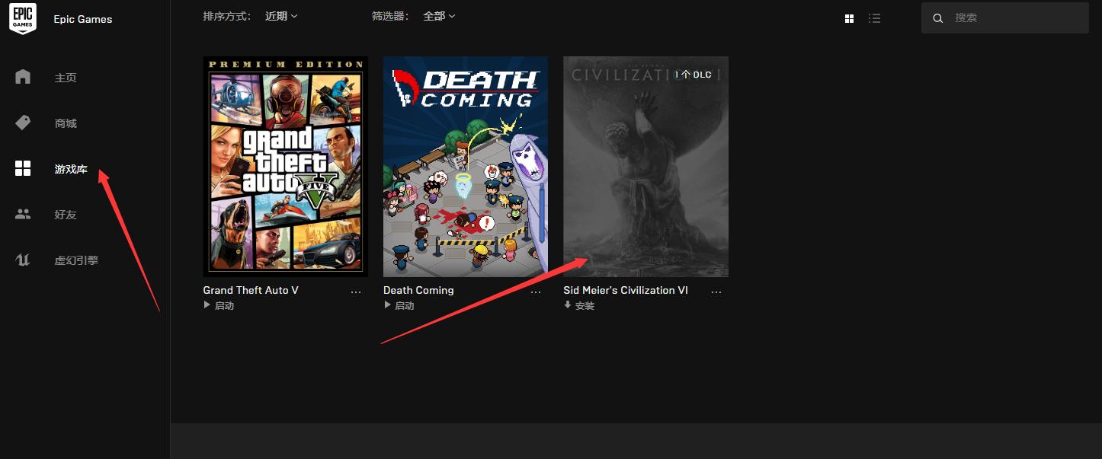Click 启动 launch under Grand Theft Auto V
This screenshot has width=1102, height=459.
pos(219,306)
